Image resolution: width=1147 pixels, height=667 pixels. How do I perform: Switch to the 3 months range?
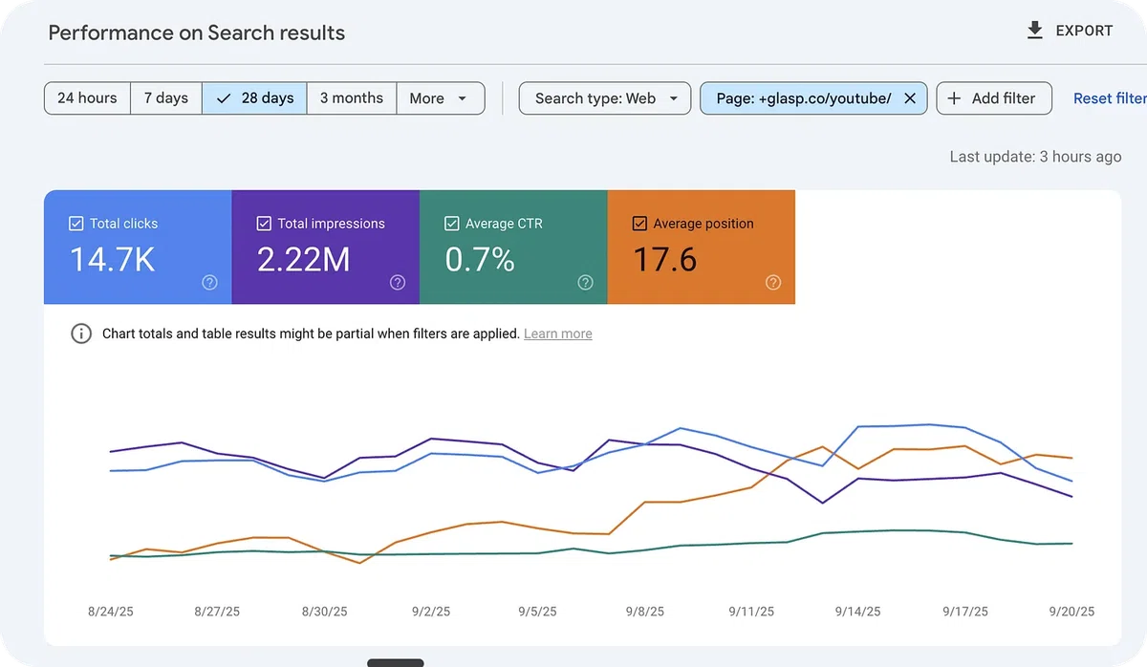click(351, 98)
